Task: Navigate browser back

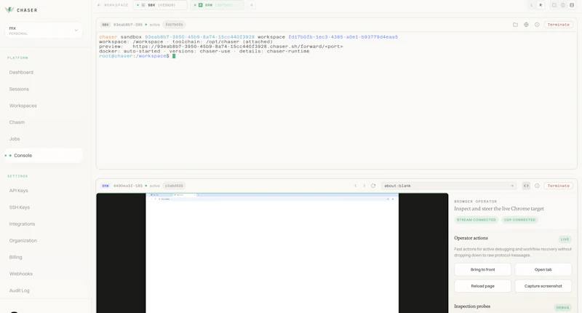Action: [355, 186]
